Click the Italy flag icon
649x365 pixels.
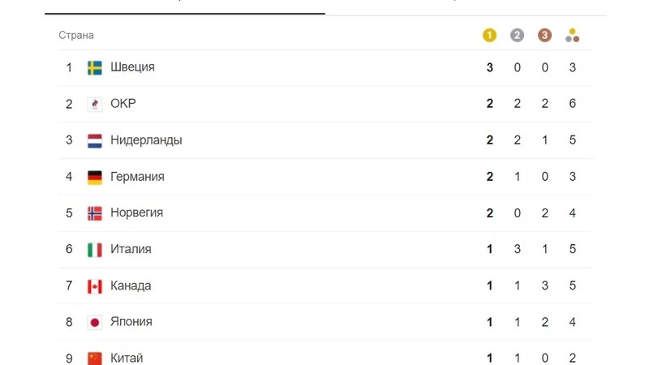[x=95, y=250]
